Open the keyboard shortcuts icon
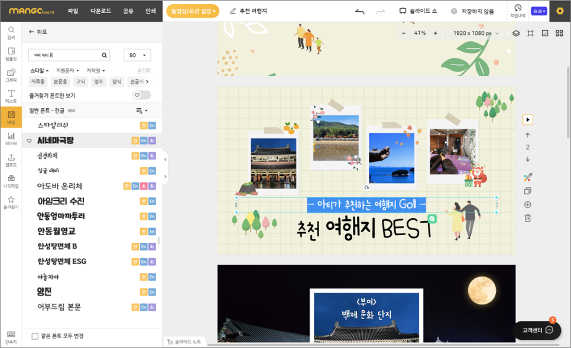The width and height of the screenshot is (571, 348). (11, 337)
